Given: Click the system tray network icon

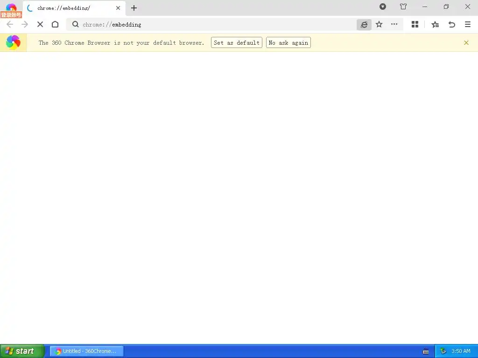Looking at the screenshot, I should tap(443, 351).
